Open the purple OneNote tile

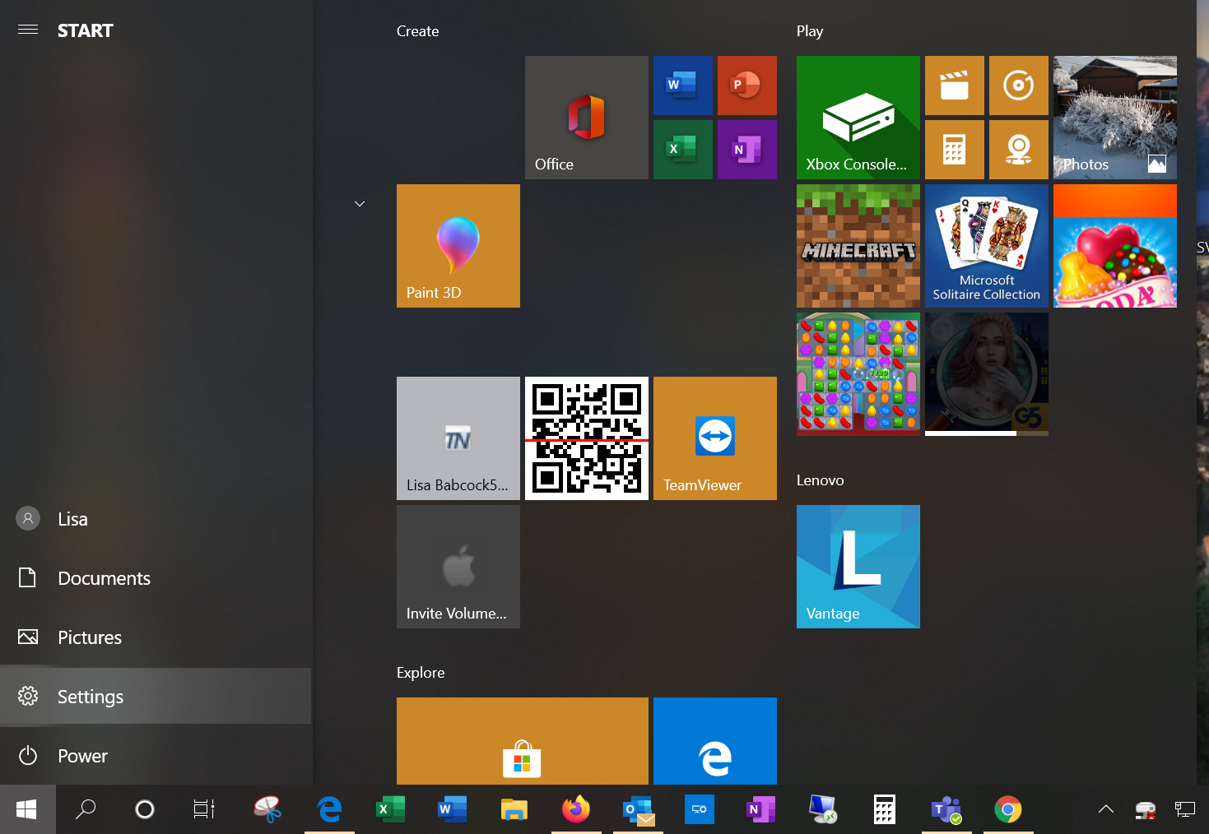(x=746, y=150)
